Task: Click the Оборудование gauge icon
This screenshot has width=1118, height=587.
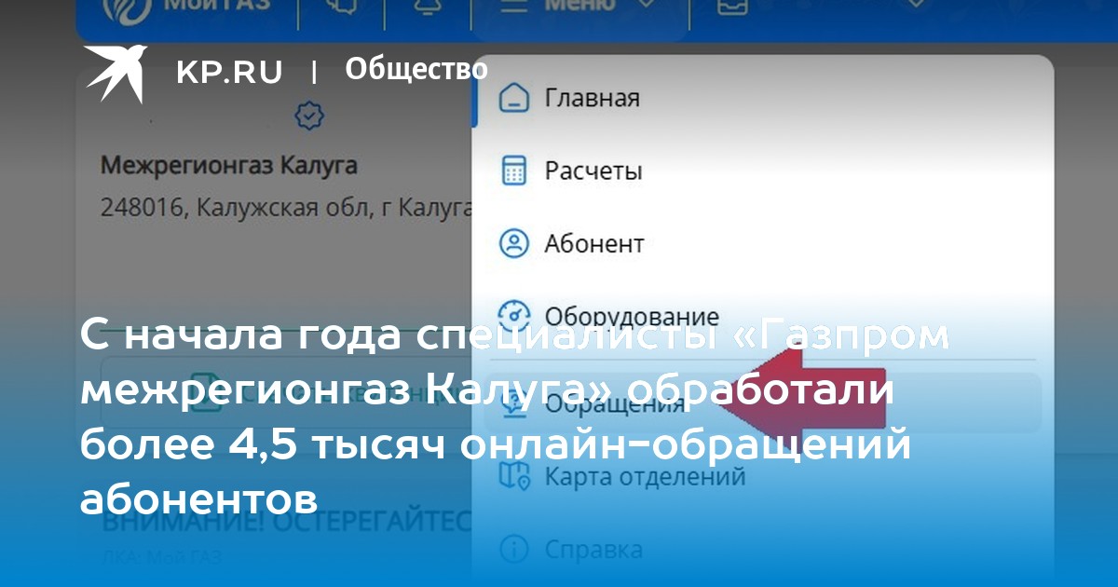Action: (x=513, y=314)
